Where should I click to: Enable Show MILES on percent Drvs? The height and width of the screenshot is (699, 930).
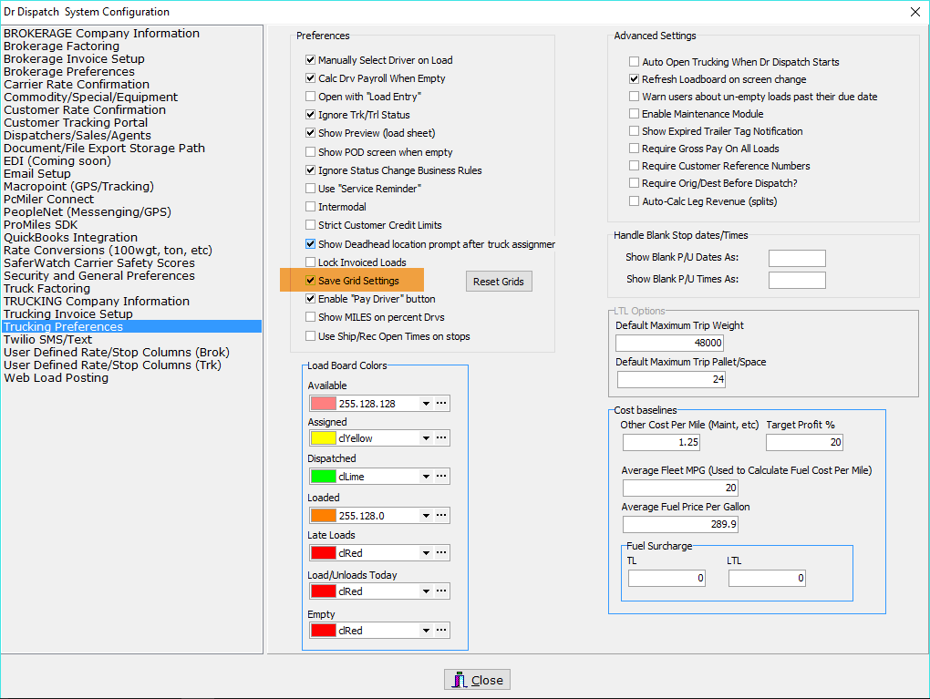(x=310, y=317)
